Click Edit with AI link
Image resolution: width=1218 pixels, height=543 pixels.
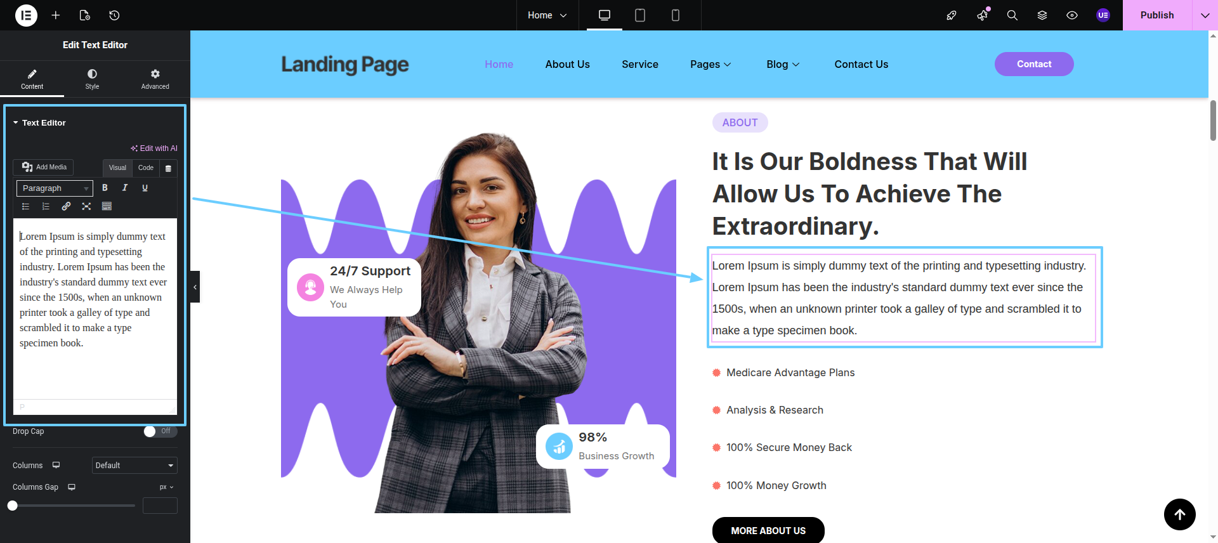tap(154, 148)
